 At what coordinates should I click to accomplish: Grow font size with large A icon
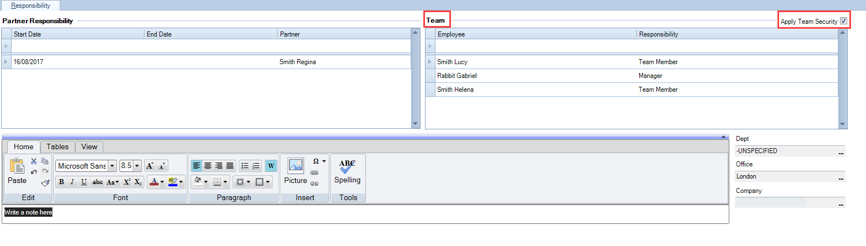[149, 166]
